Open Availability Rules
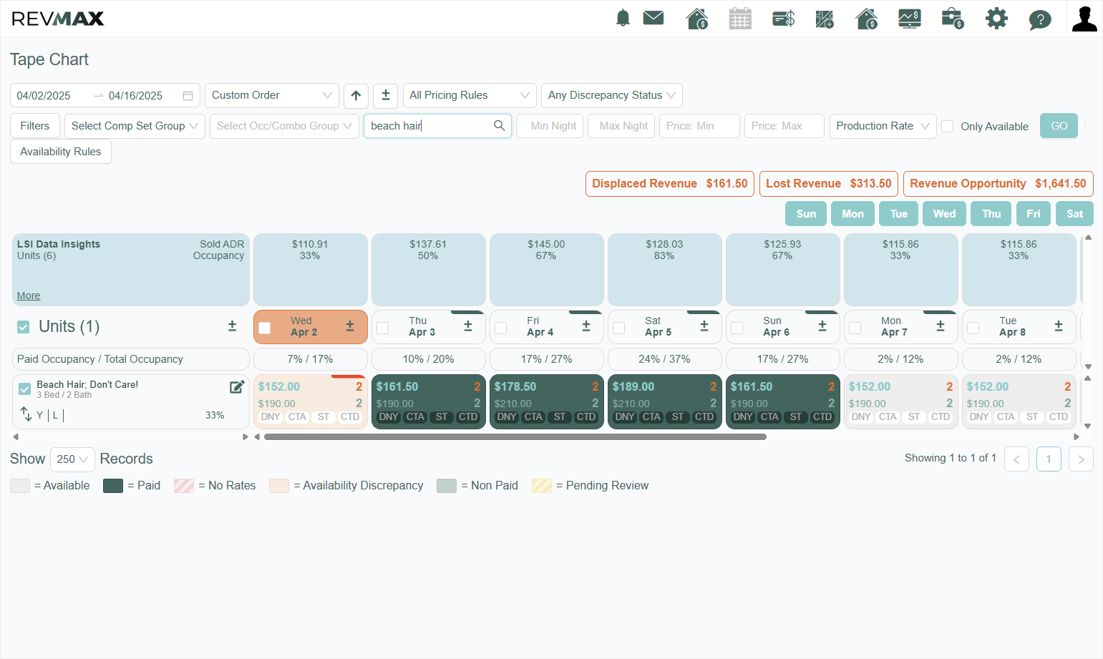The height and width of the screenshot is (659, 1103). [61, 152]
